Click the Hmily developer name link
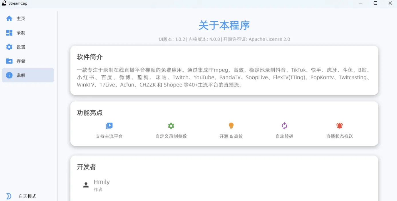The width and height of the screenshot is (397, 201). [x=102, y=182]
